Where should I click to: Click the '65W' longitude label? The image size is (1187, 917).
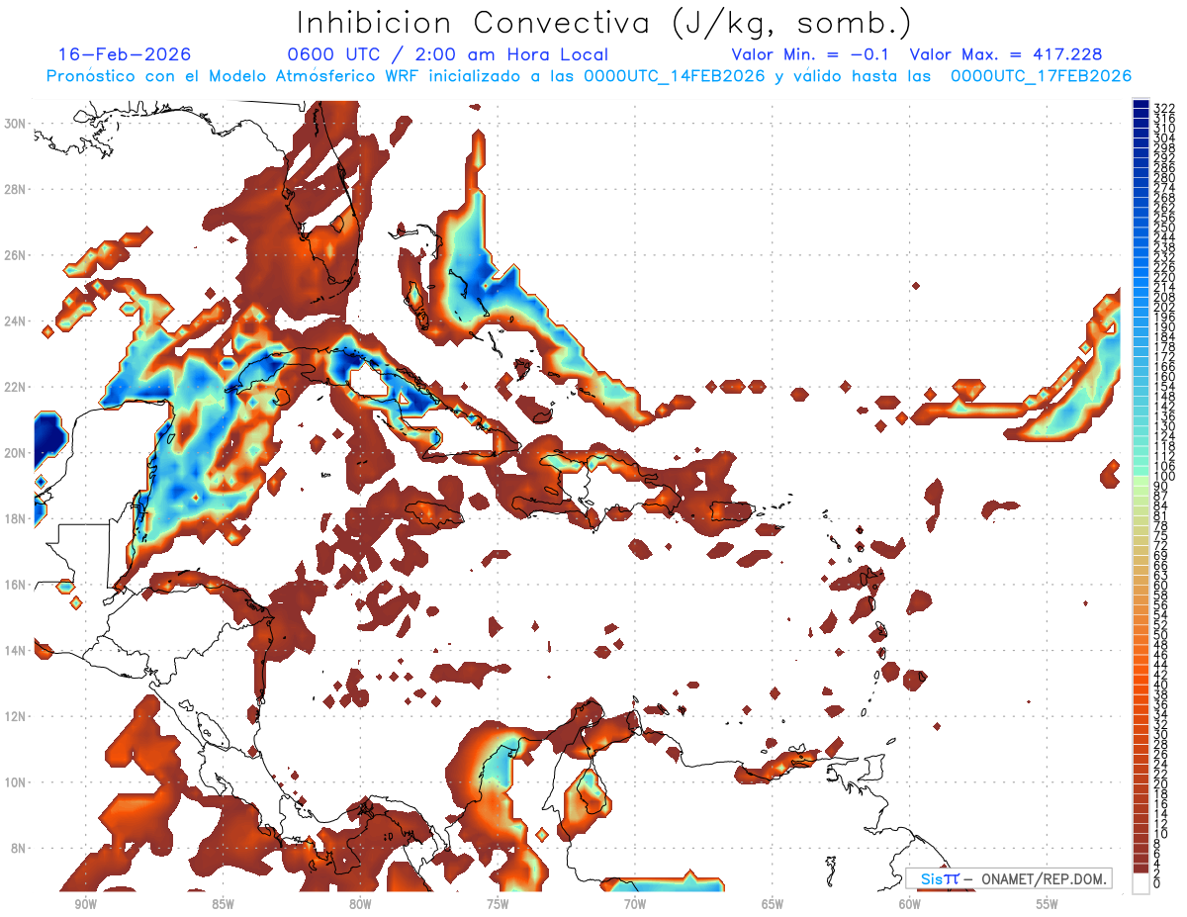pyautogui.click(x=773, y=904)
